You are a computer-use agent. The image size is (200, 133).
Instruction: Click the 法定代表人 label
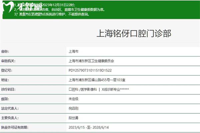click(10, 108)
